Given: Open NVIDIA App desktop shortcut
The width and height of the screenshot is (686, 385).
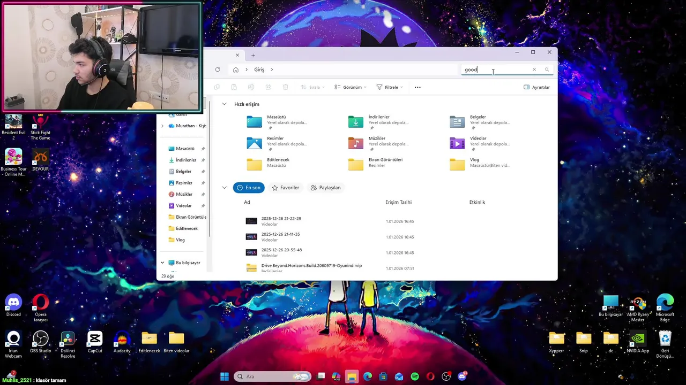Looking at the screenshot, I should [x=638, y=342].
